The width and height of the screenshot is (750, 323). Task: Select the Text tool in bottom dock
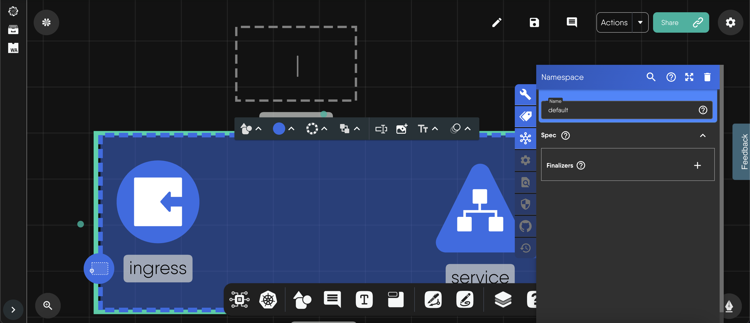(x=364, y=300)
